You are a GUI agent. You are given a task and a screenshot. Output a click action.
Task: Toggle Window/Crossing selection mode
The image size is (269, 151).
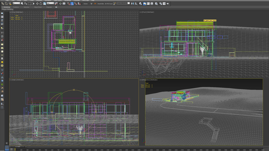click(x=33, y=3)
